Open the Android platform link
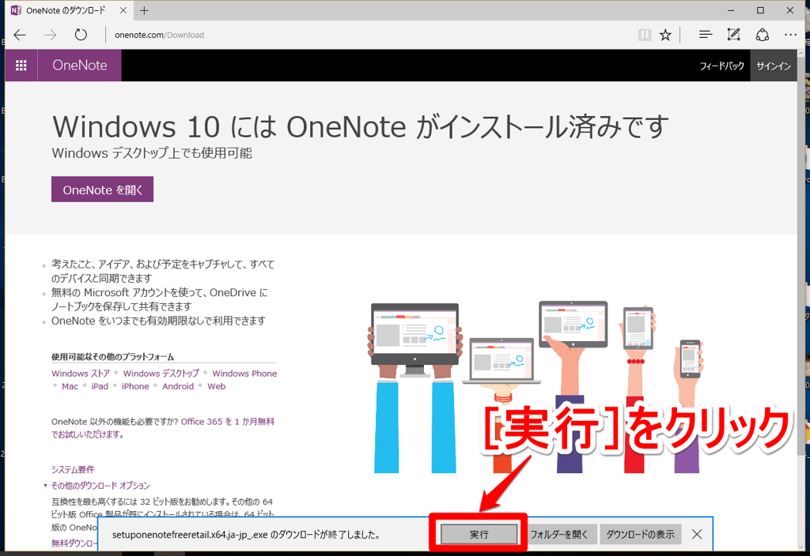This screenshot has height=556, width=810. [x=178, y=386]
